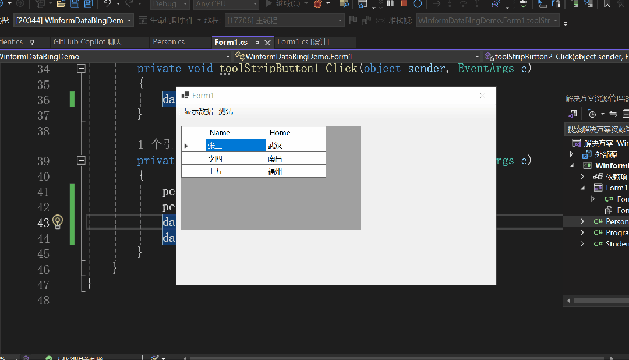Image resolution: width=629 pixels, height=360 pixels.
Task: Click the lightbulb quick actions icon
Action: point(58,221)
